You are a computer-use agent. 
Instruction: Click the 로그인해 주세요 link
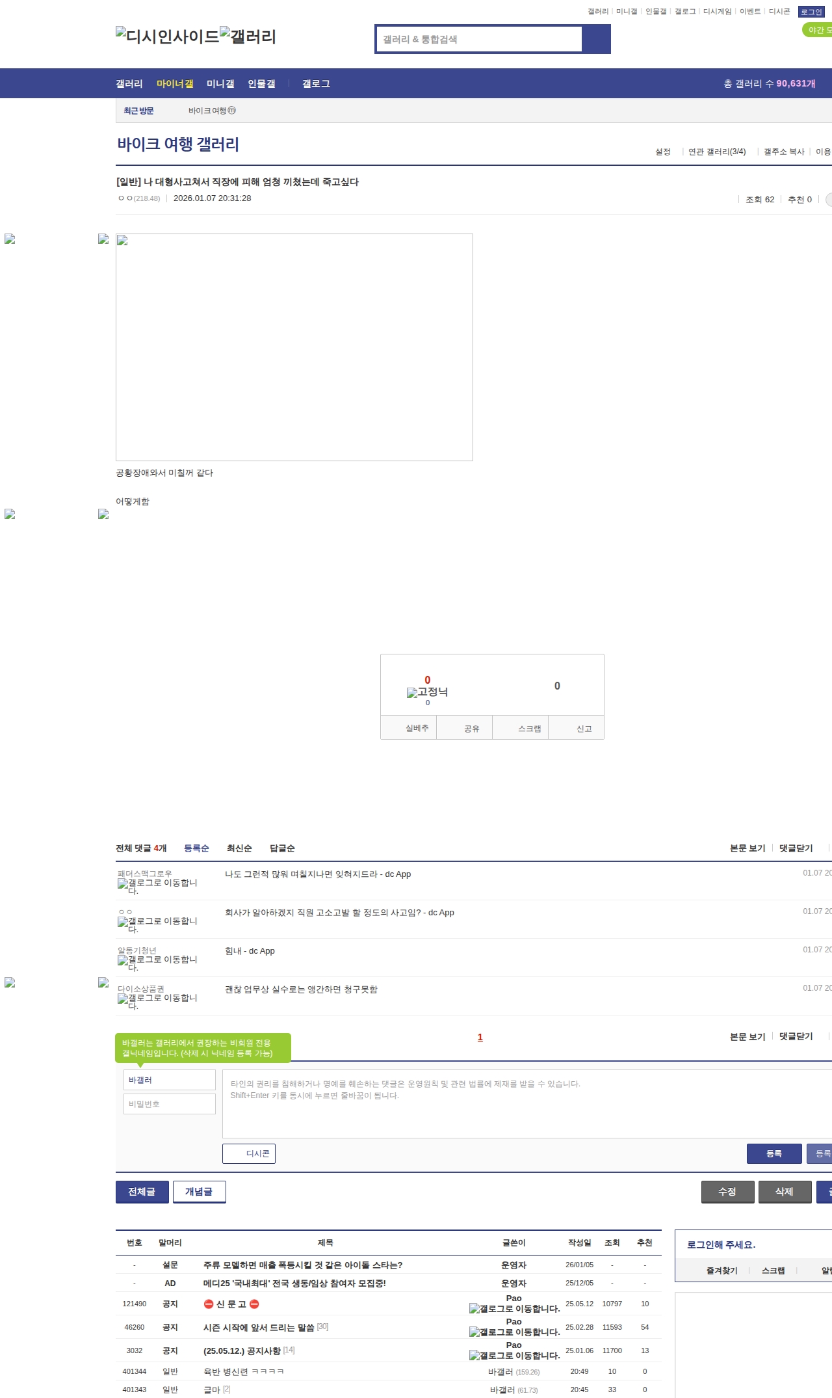pos(721,1244)
